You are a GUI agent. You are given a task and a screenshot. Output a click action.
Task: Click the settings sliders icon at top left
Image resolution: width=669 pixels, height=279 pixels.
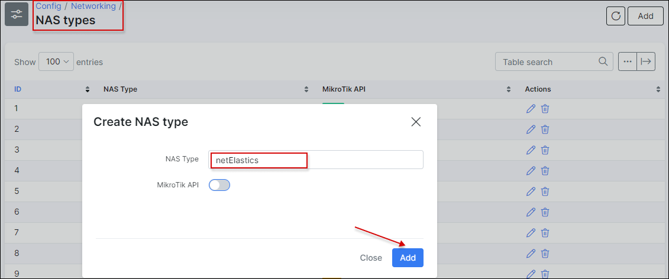click(17, 14)
